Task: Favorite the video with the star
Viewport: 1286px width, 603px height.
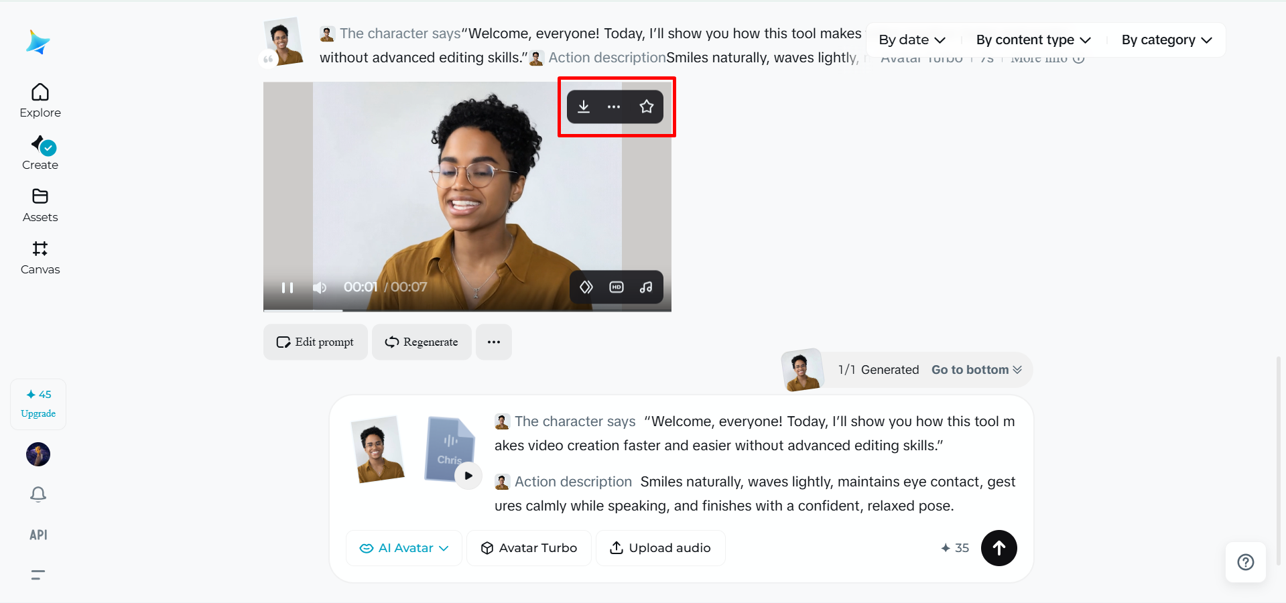Action: pyautogui.click(x=647, y=107)
